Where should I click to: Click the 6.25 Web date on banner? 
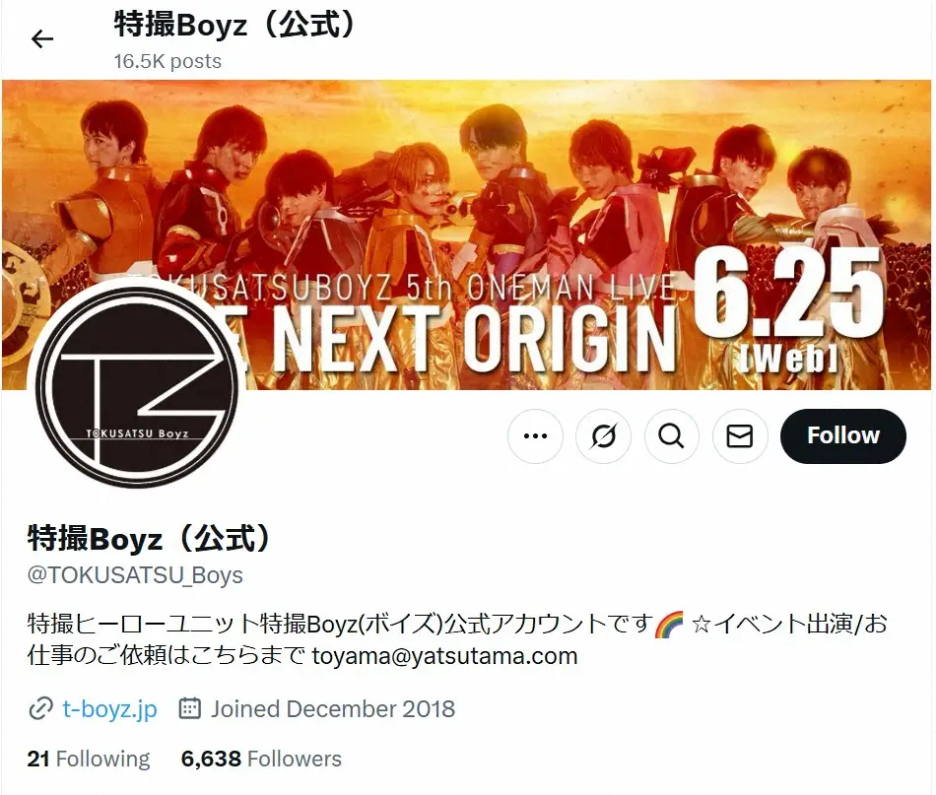[x=788, y=309]
